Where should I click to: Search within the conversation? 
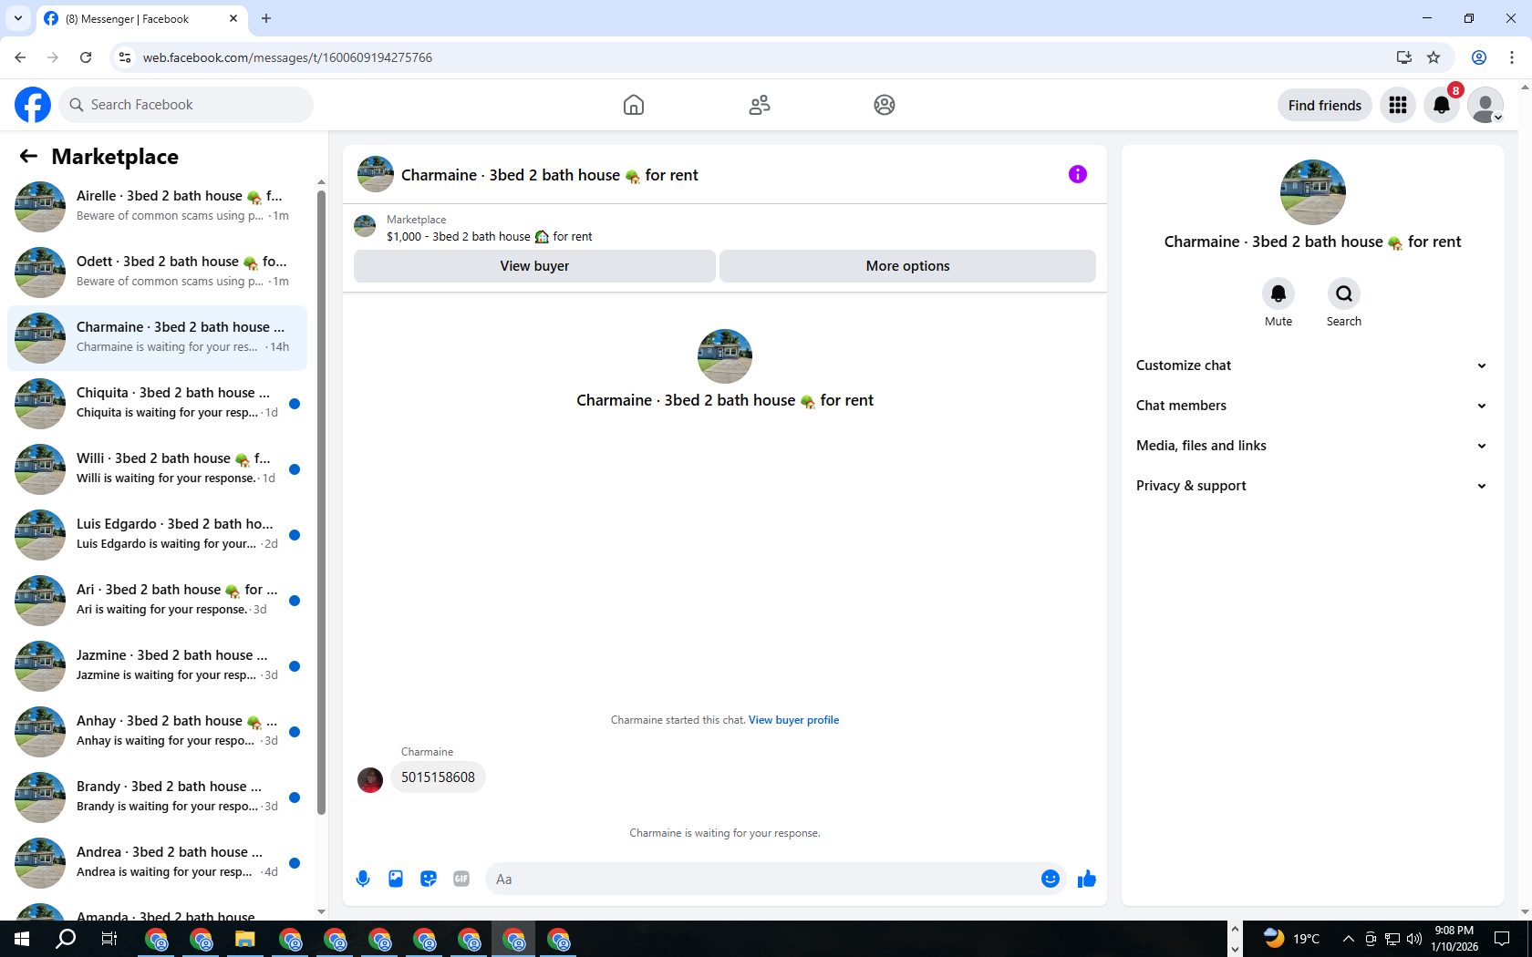1344,293
